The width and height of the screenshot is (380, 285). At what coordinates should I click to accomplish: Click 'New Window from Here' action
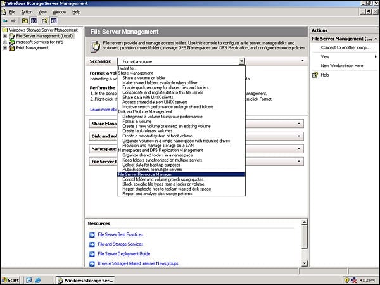[342, 66]
